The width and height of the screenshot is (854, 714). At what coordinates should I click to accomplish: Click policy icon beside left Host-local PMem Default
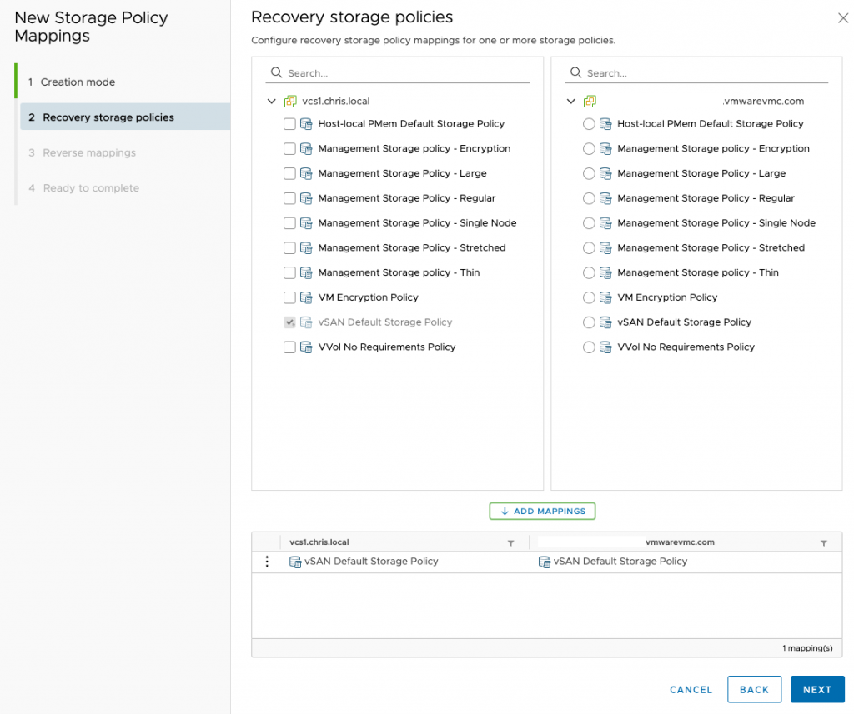306,124
